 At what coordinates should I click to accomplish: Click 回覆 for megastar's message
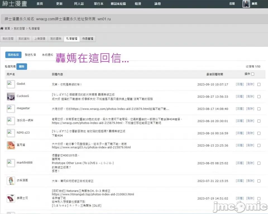click(x=240, y=109)
